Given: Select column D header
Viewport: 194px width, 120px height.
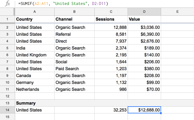Looking at the screenshot, I should pos(144,12).
